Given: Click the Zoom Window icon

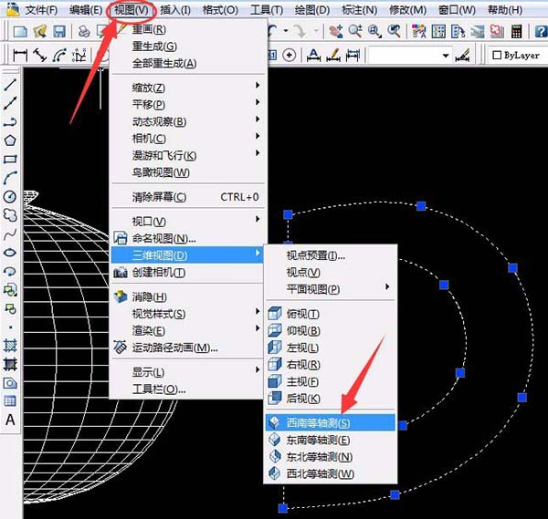Looking at the screenshot, I should 374,32.
